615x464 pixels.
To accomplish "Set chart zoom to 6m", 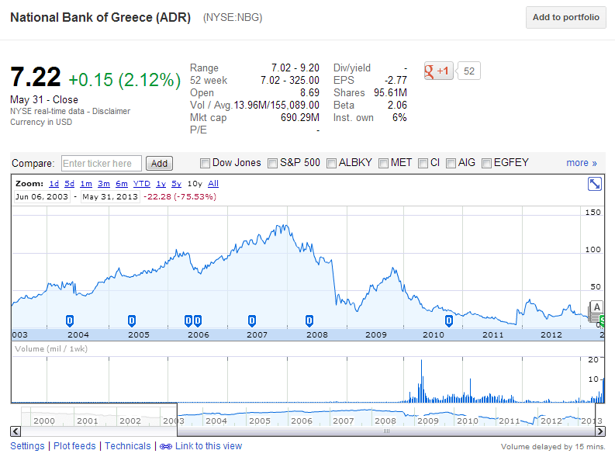I will 122,184.
